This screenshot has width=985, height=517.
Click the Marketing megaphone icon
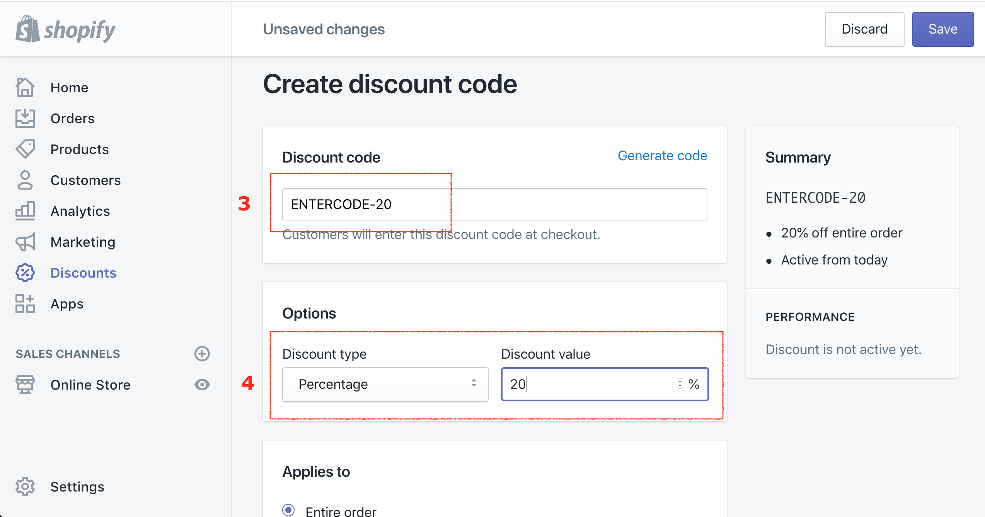(x=25, y=242)
